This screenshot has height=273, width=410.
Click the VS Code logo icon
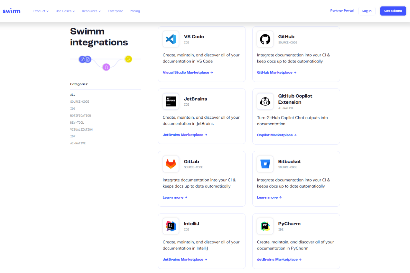click(x=171, y=39)
